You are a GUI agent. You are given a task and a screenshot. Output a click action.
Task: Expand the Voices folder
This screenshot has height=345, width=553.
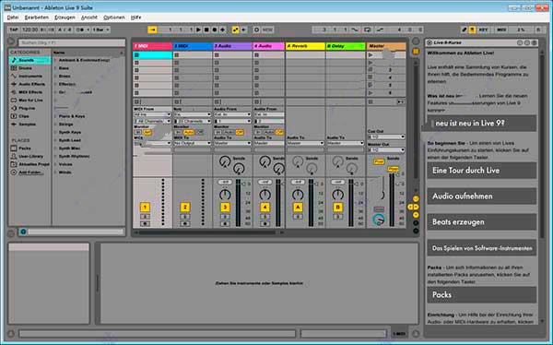click(x=55, y=164)
